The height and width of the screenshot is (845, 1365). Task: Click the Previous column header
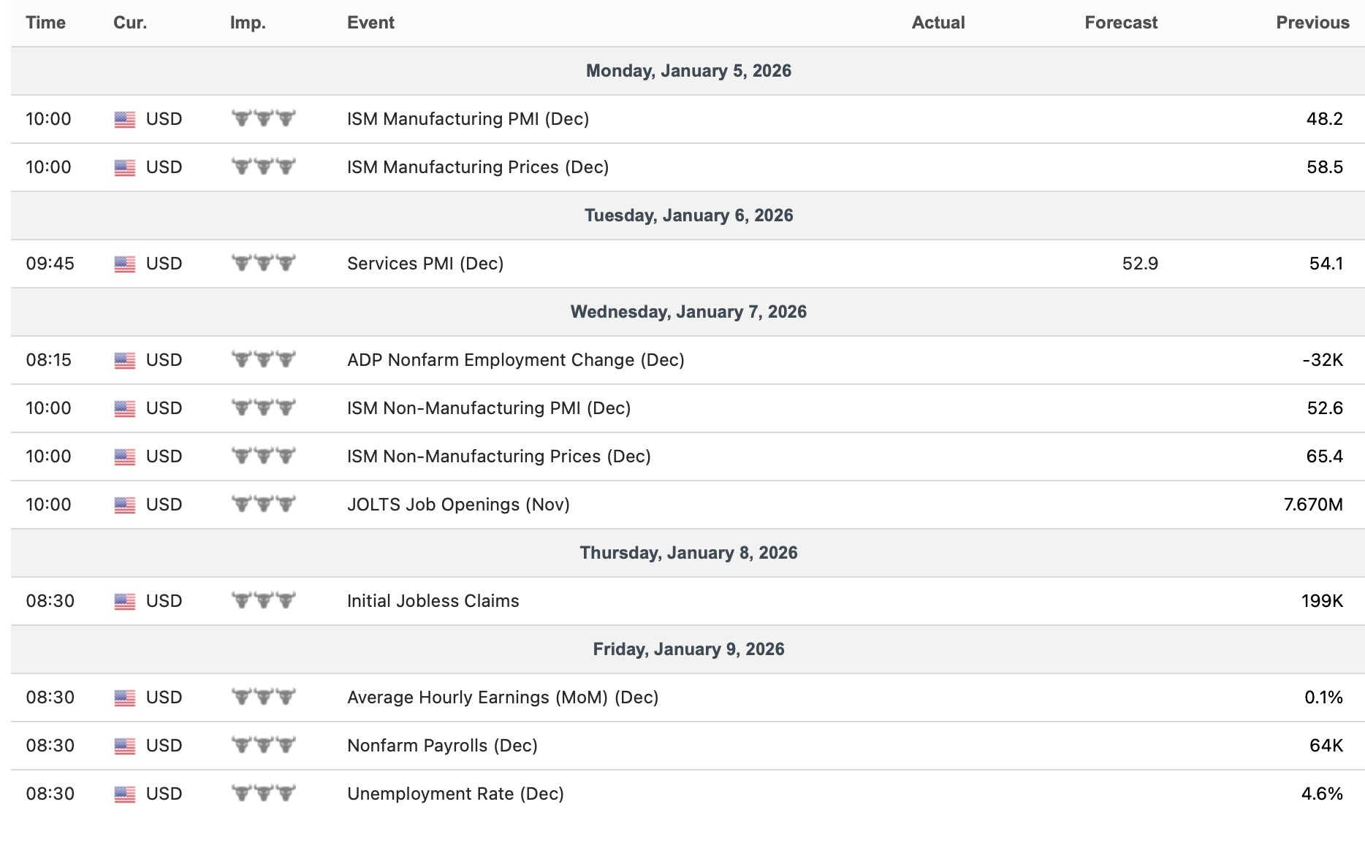point(1312,23)
